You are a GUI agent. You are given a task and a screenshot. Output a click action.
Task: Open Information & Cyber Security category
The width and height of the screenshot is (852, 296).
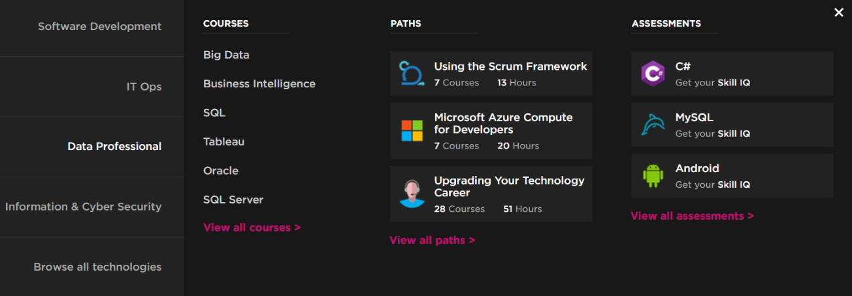(83, 207)
